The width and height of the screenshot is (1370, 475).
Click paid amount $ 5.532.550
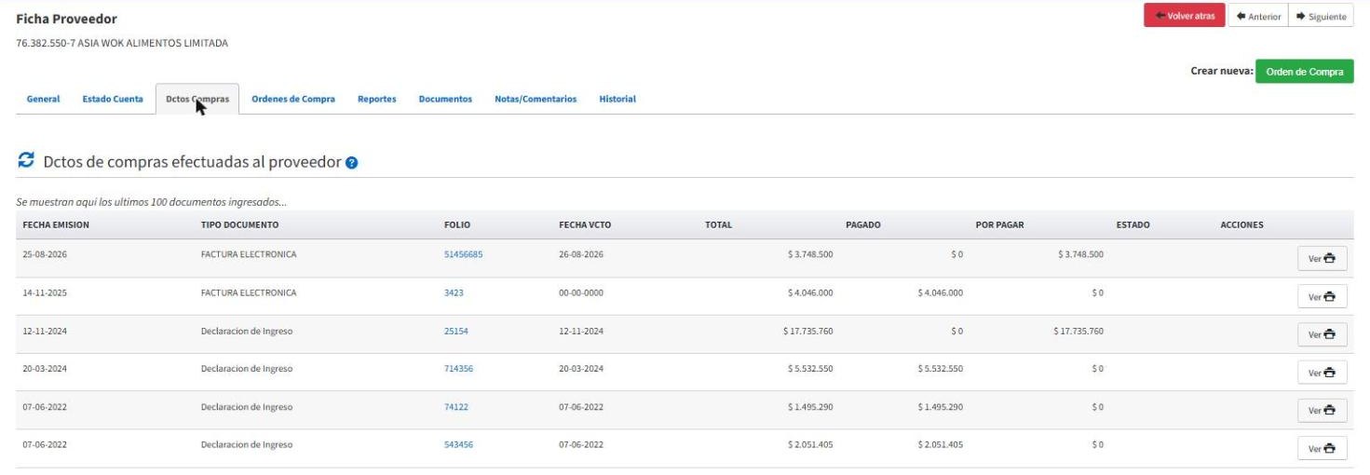(x=940, y=369)
